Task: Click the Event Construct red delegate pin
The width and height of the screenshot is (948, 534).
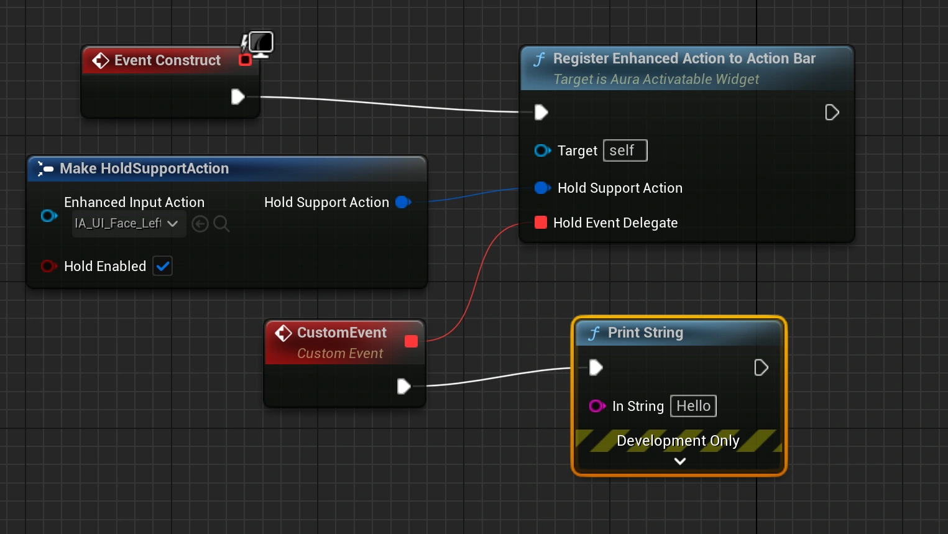Action: tap(245, 60)
